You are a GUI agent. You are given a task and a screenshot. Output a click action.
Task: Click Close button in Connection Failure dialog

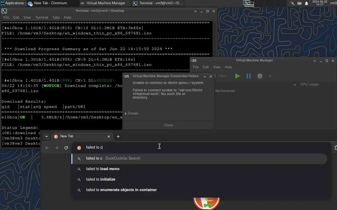pos(168,125)
